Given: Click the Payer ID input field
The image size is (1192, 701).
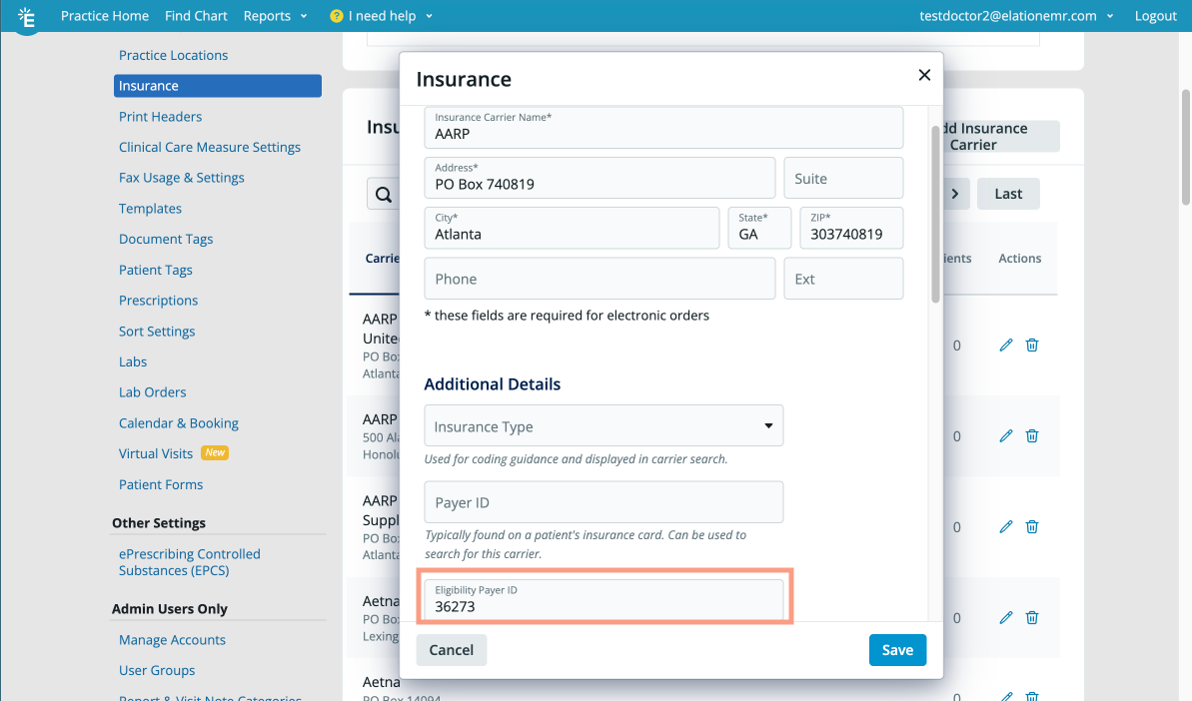Looking at the screenshot, I should (x=603, y=501).
